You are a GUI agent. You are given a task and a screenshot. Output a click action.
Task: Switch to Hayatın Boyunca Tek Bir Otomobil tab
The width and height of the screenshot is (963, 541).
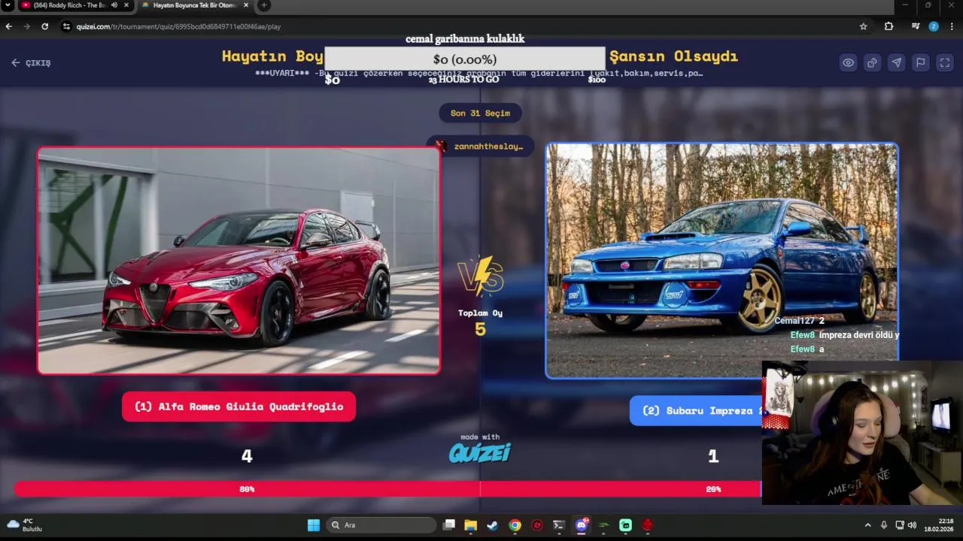[194, 5]
